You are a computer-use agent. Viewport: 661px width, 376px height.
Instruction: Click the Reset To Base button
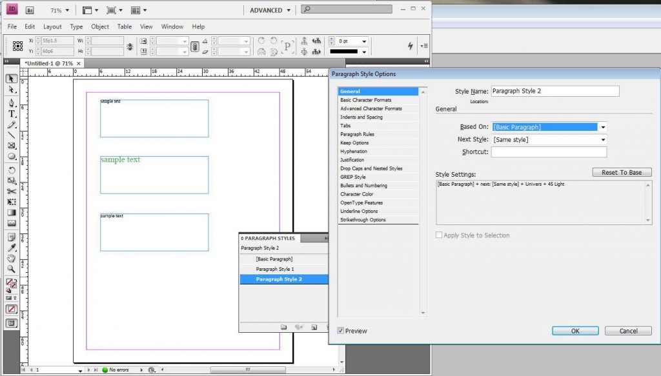tap(622, 172)
